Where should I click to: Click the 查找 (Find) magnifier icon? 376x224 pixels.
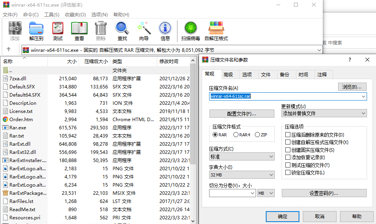122,28
